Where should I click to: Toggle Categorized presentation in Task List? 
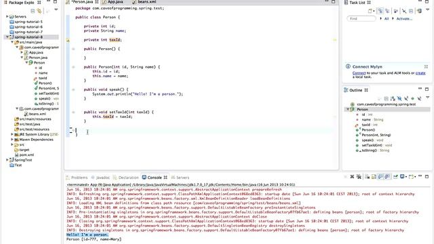point(380,11)
